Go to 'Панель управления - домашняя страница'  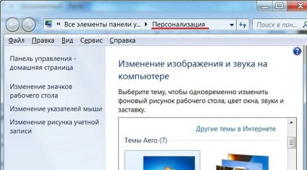pos(43,63)
